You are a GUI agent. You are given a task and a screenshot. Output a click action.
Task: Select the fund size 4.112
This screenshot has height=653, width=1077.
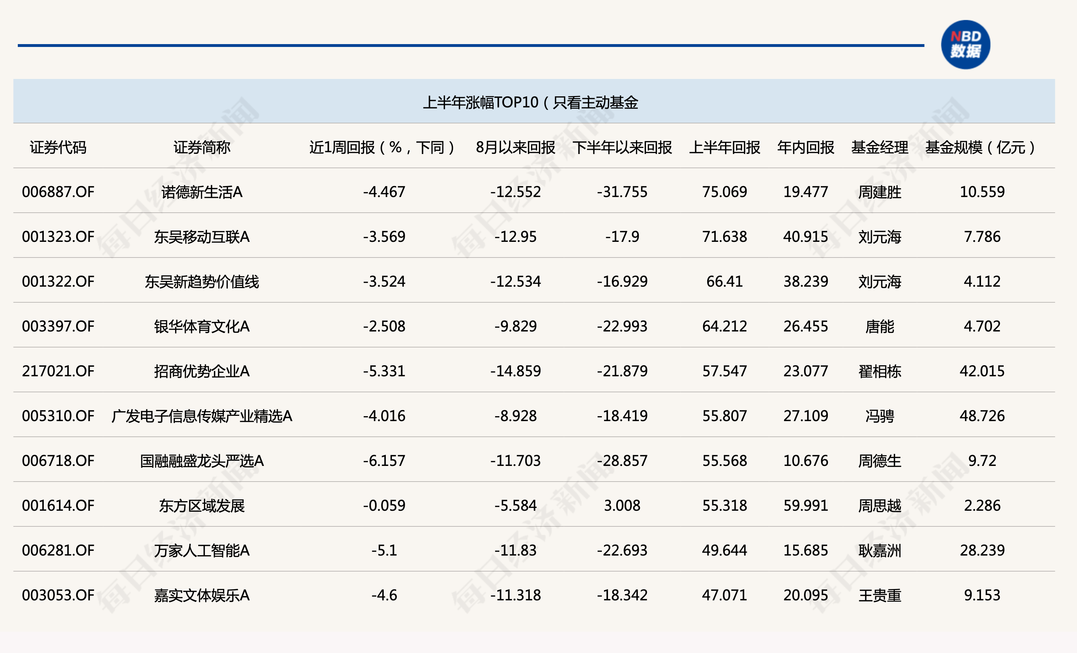point(982,281)
